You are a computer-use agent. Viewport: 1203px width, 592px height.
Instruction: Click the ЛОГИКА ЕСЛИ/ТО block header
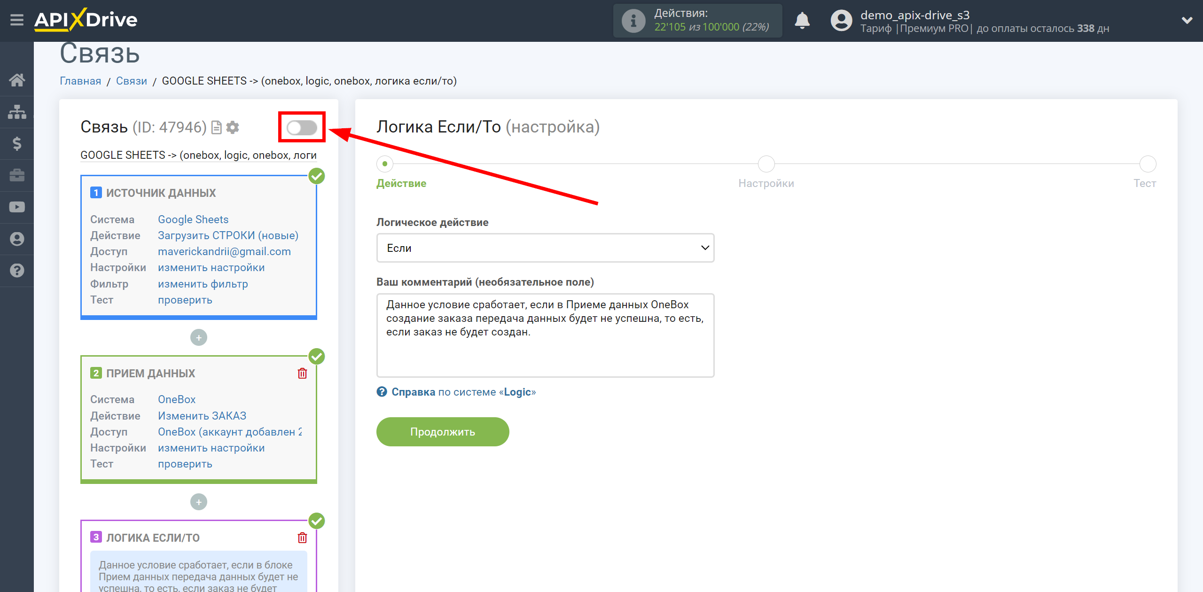point(153,538)
